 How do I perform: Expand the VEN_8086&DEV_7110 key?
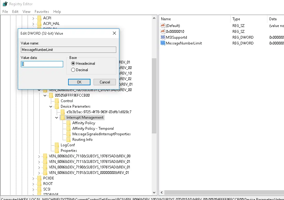[39, 156]
